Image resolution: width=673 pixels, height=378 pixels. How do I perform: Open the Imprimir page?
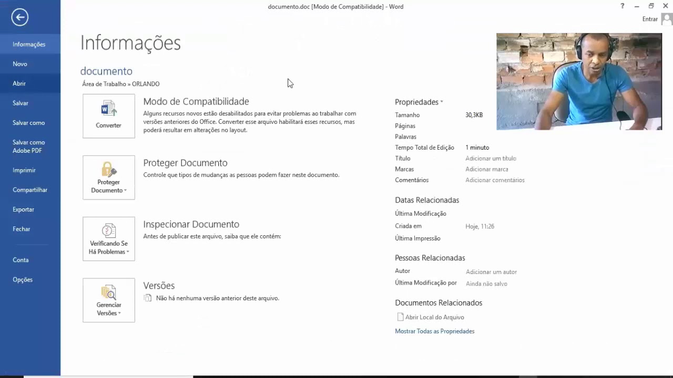[30, 170]
